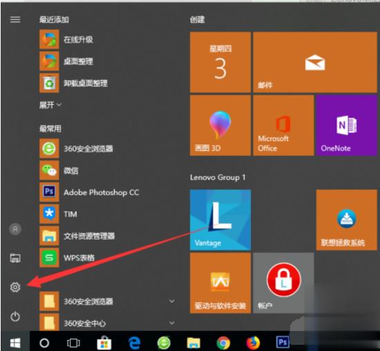The width and height of the screenshot is (380, 351).
Task: Open 驱动与软件安装 tile
Action: tap(220, 283)
